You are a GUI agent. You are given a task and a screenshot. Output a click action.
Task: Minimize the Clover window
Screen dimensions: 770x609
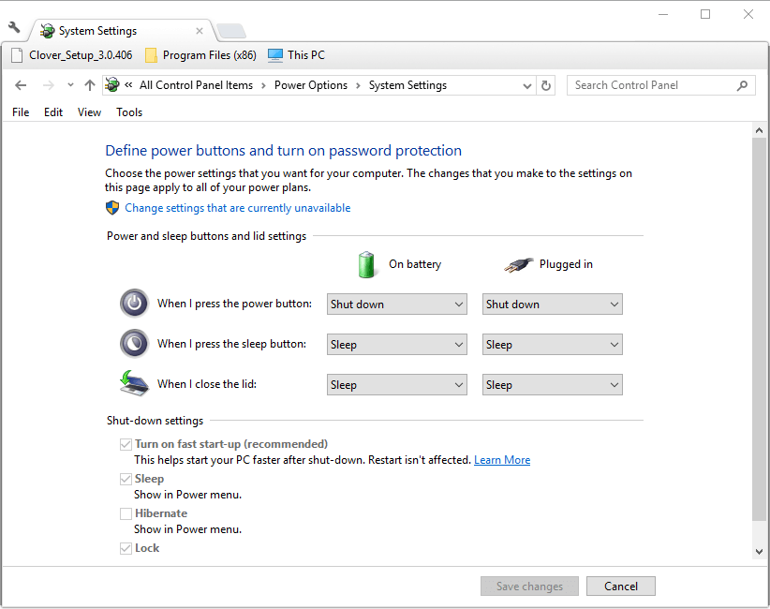tap(663, 14)
